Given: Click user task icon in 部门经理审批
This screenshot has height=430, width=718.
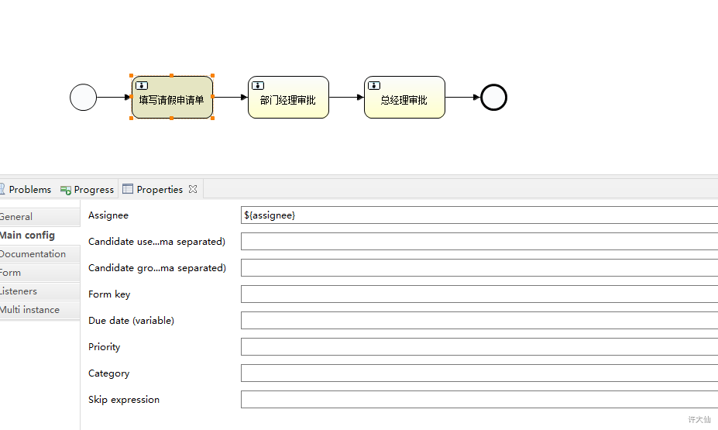Looking at the screenshot, I should (x=258, y=85).
